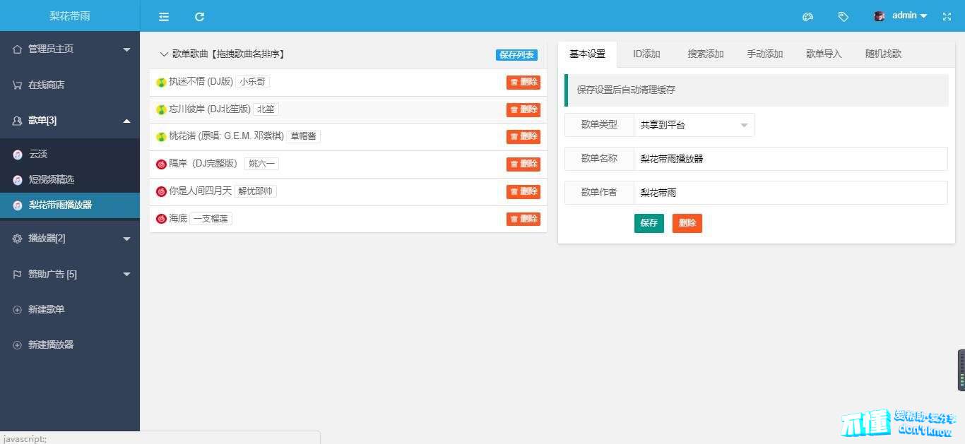Click the refresh icon in top bar

199,16
